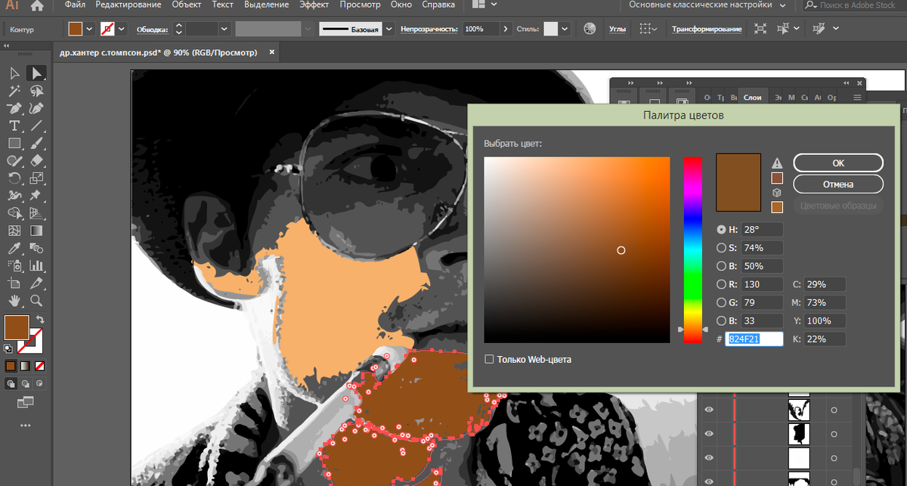Click the Обводка stroke link
Viewport: 907px width, 486px height.
pos(151,29)
